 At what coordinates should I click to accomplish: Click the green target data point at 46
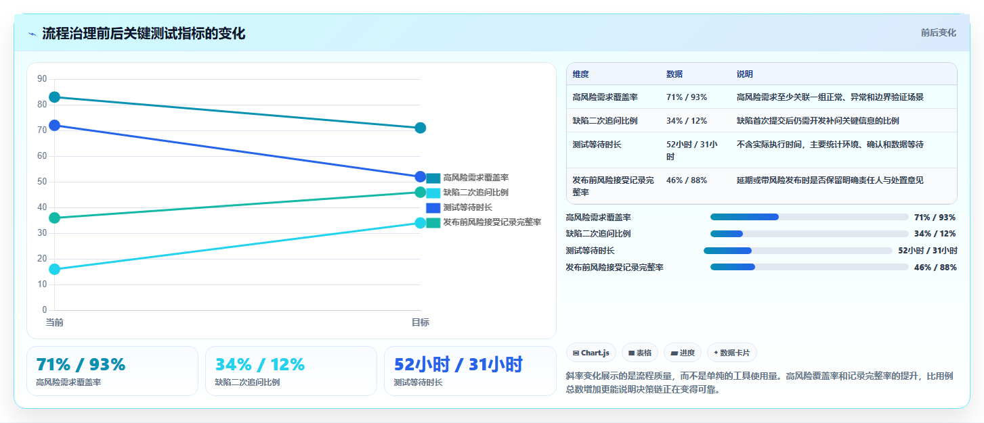420,192
